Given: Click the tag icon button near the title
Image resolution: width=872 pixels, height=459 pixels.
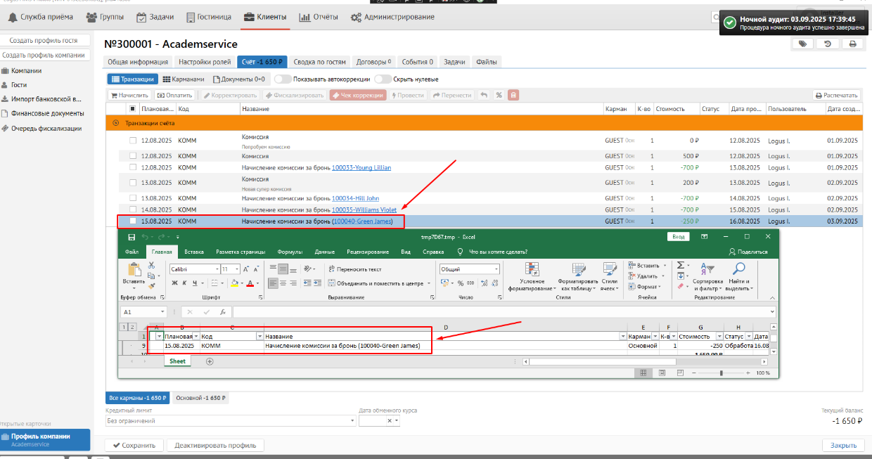Looking at the screenshot, I should [802, 44].
